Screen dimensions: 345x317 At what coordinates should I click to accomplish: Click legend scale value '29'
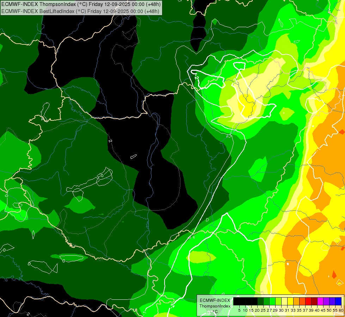[275, 310]
